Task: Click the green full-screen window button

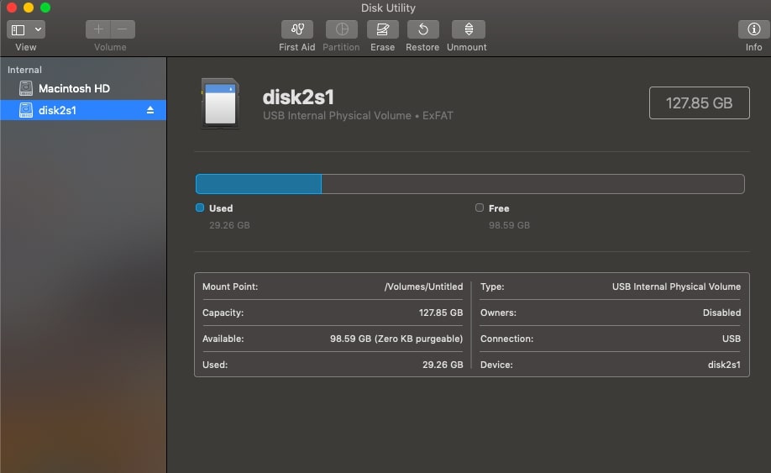Action: (x=45, y=8)
